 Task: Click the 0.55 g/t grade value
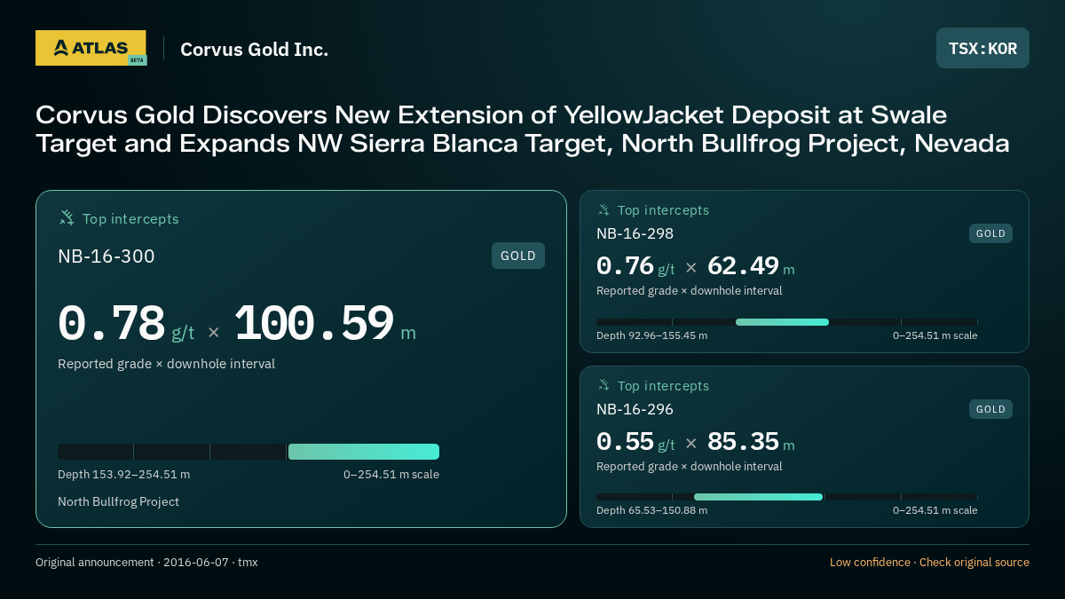tap(635, 442)
